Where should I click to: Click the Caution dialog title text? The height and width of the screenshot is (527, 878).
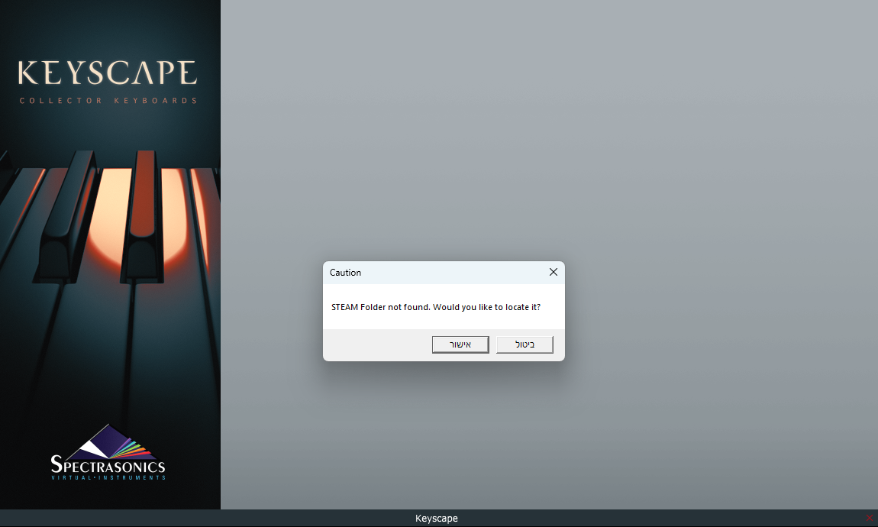pos(345,273)
